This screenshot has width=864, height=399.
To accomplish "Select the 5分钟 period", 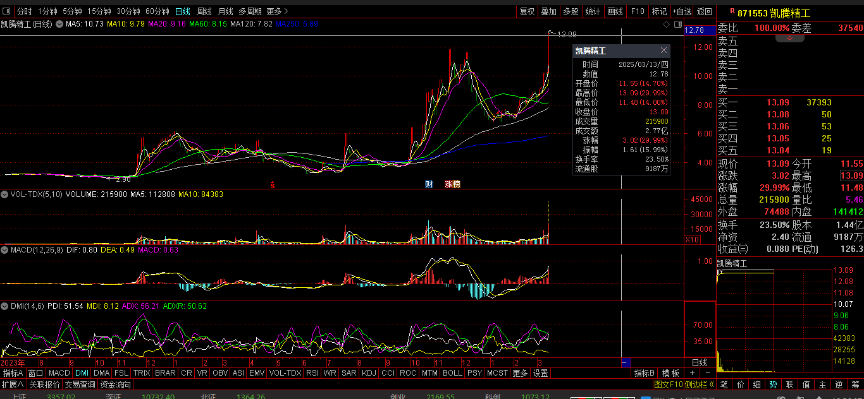I will pyautogui.click(x=72, y=11).
